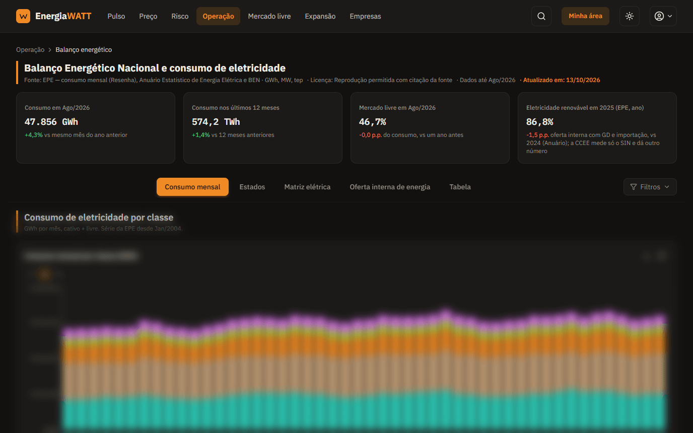
Task: Click the 86,8% renewable electricity value
Action: pos(540,122)
